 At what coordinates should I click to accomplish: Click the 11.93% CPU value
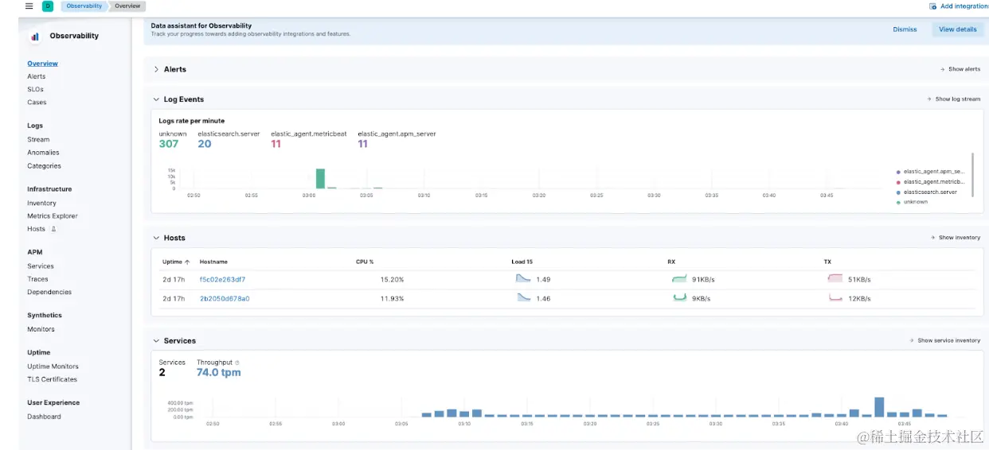pos(392,299)
